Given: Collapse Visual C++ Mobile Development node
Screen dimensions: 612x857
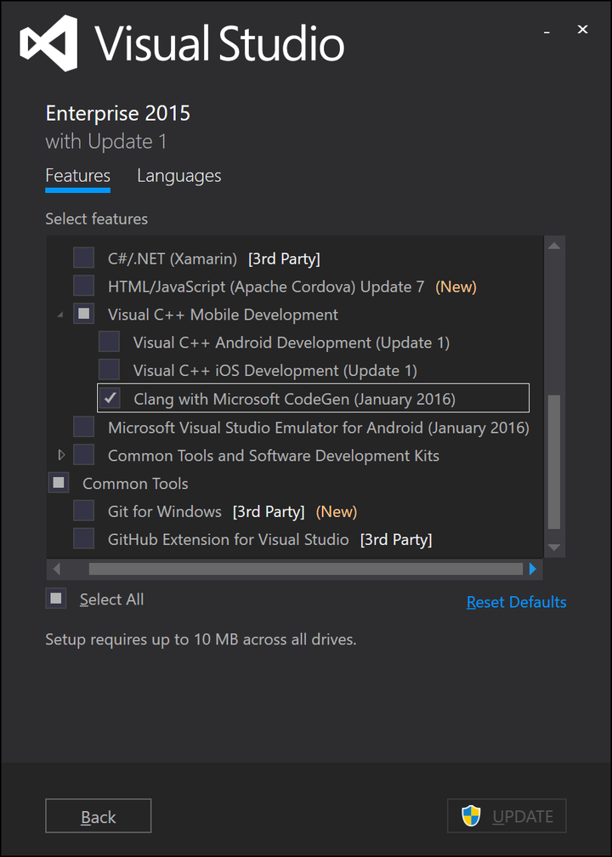Looking at the screenshot, I should point(60,315).
